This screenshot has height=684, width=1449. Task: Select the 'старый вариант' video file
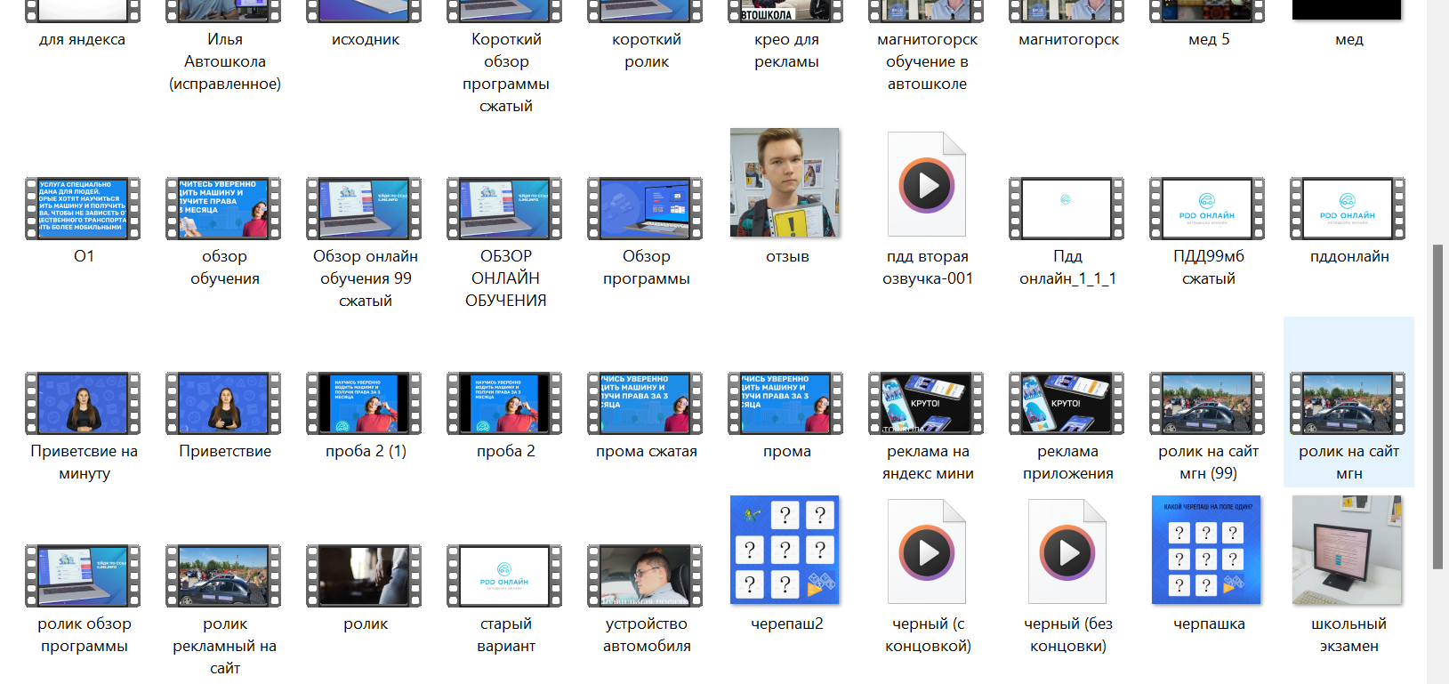tap(504, 575)
